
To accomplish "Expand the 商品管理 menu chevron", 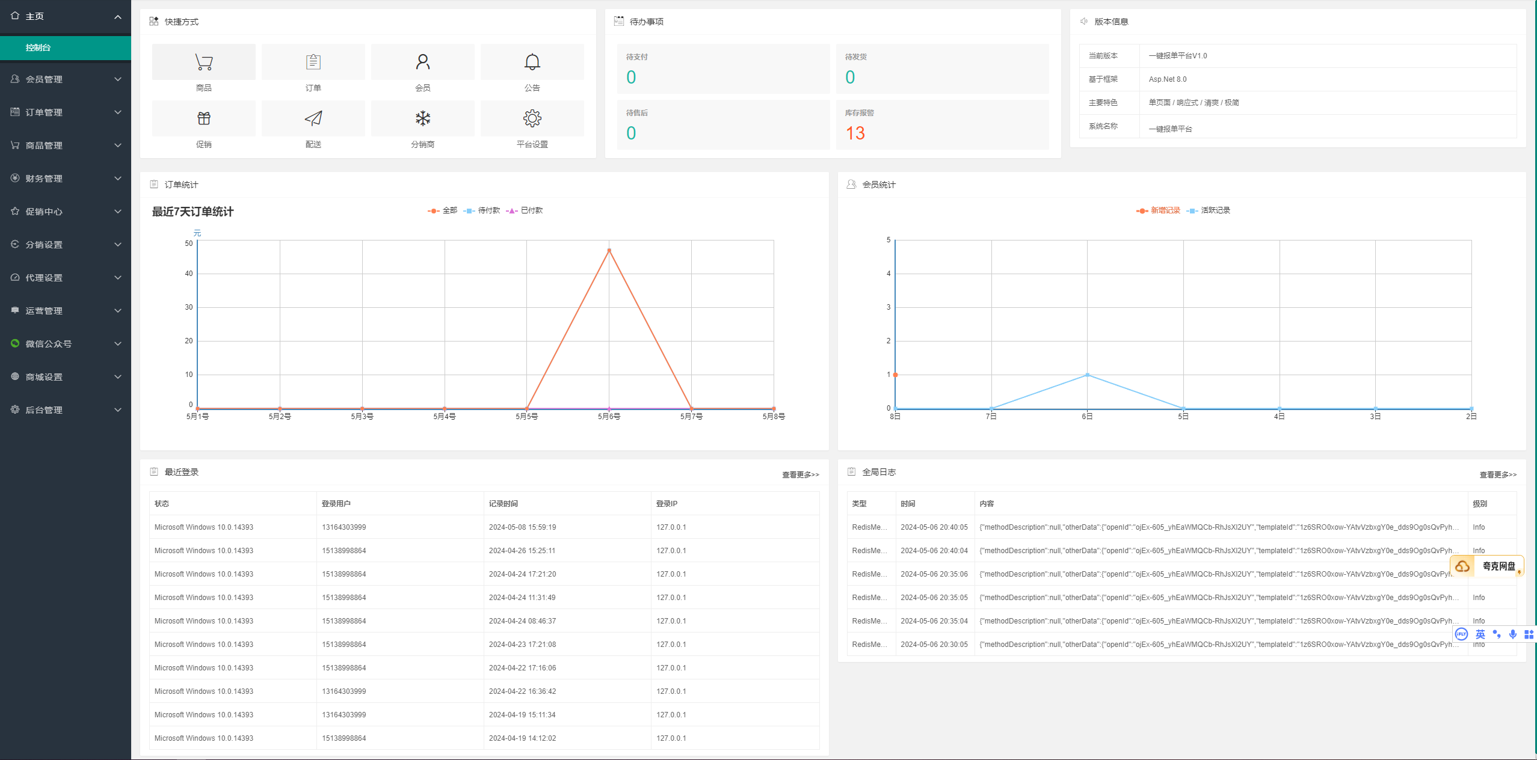I will 118,146.
